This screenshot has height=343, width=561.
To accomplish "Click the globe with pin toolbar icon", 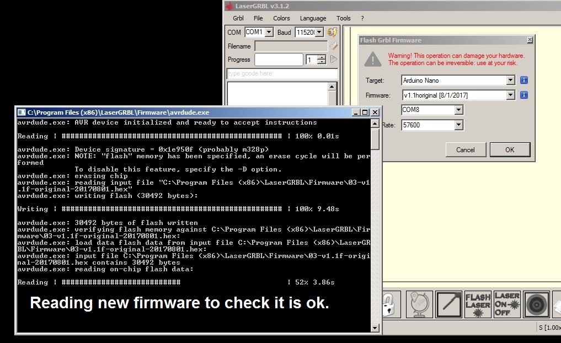I will 419,305.
